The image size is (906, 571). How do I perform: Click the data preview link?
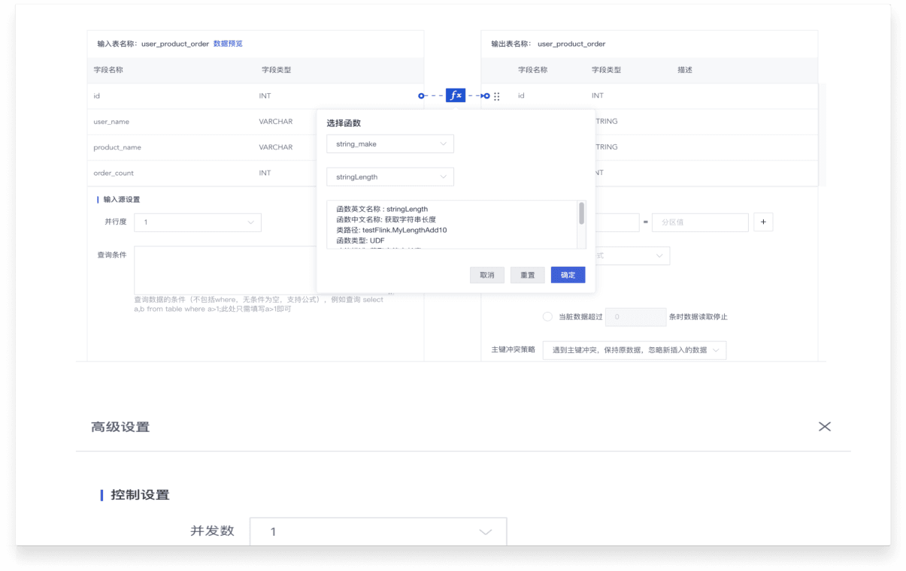click(x=228, y=44)
